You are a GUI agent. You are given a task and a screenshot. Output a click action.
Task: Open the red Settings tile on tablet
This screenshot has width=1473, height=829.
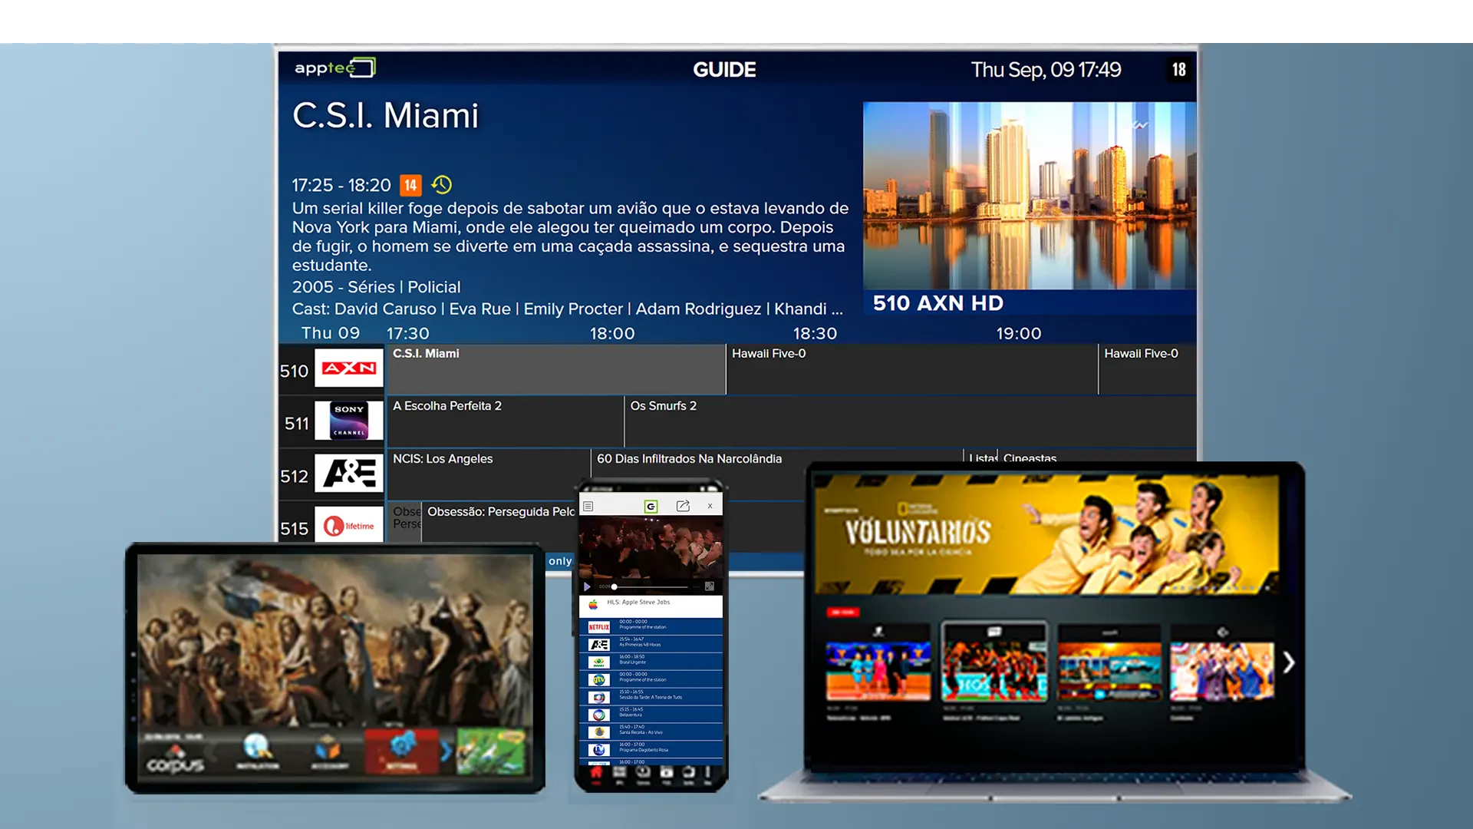point(401,751)
